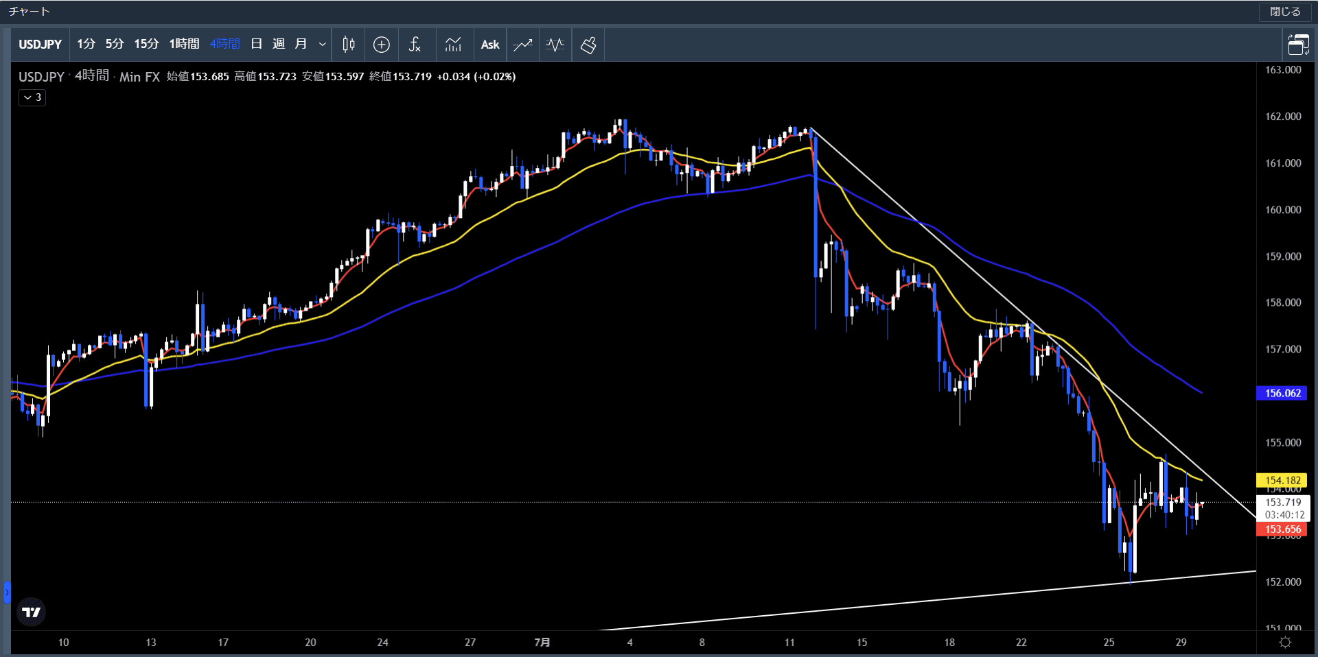The width and height of the screenshot is (1318, 657).
Task: Click the yellow 154.182 moving average label
Action: click(1282, 481)
